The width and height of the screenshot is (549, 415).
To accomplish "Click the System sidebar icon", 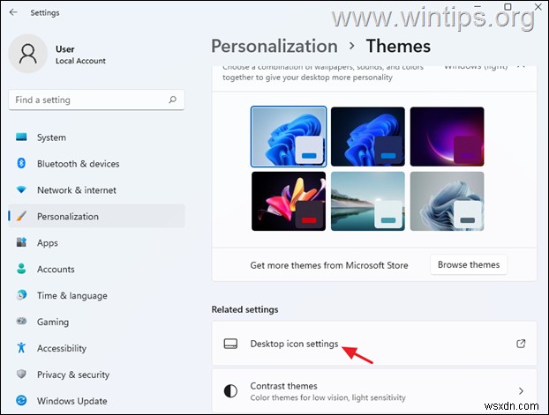I will pos(21,137).
